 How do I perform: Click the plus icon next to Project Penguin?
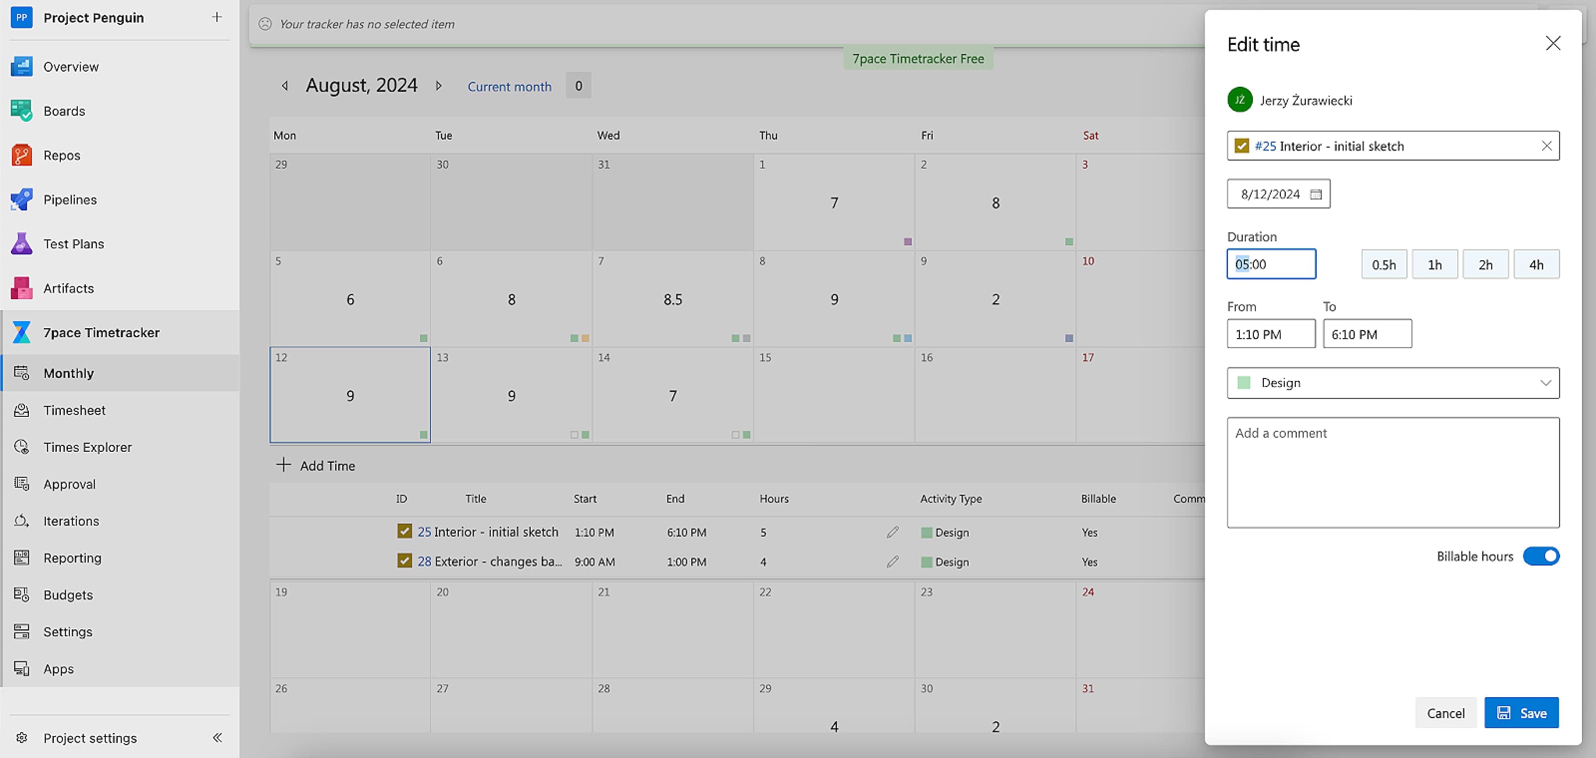[217, 17]
